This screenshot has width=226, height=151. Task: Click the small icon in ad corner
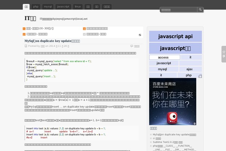[195, 123]
